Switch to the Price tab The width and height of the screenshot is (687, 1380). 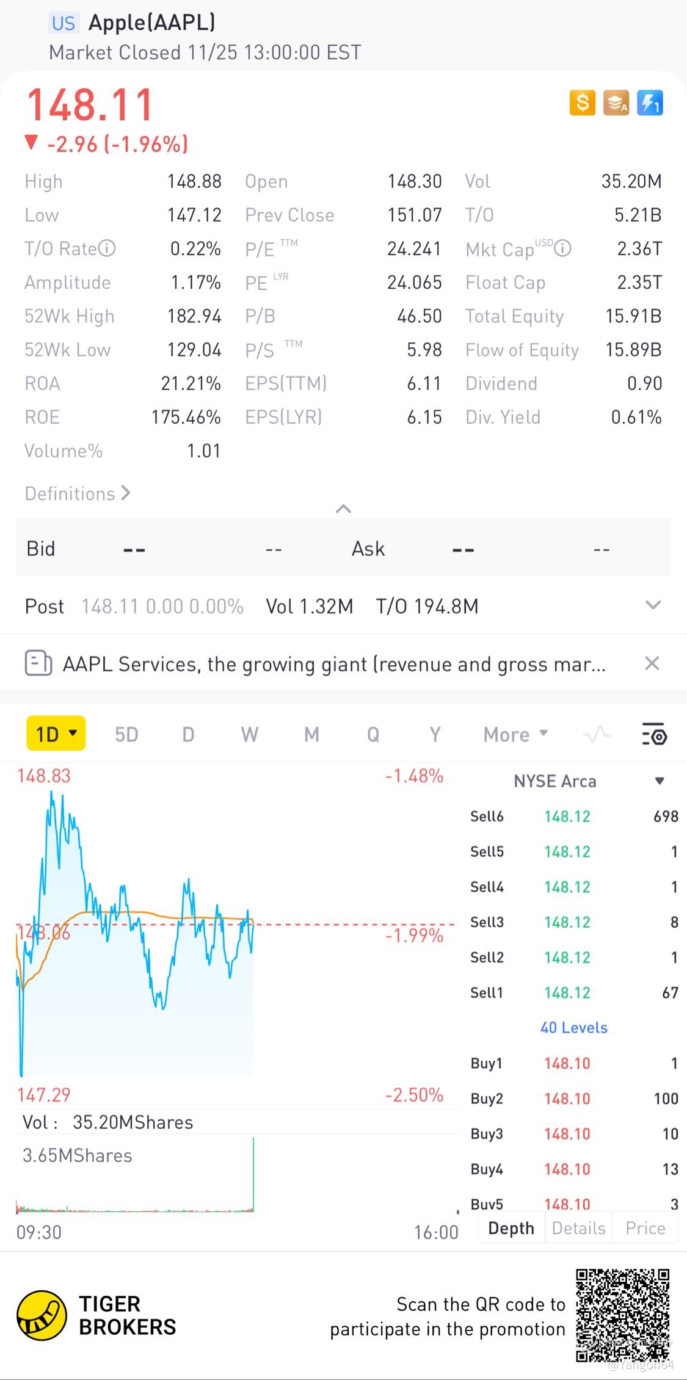(x=645, y=1228)
